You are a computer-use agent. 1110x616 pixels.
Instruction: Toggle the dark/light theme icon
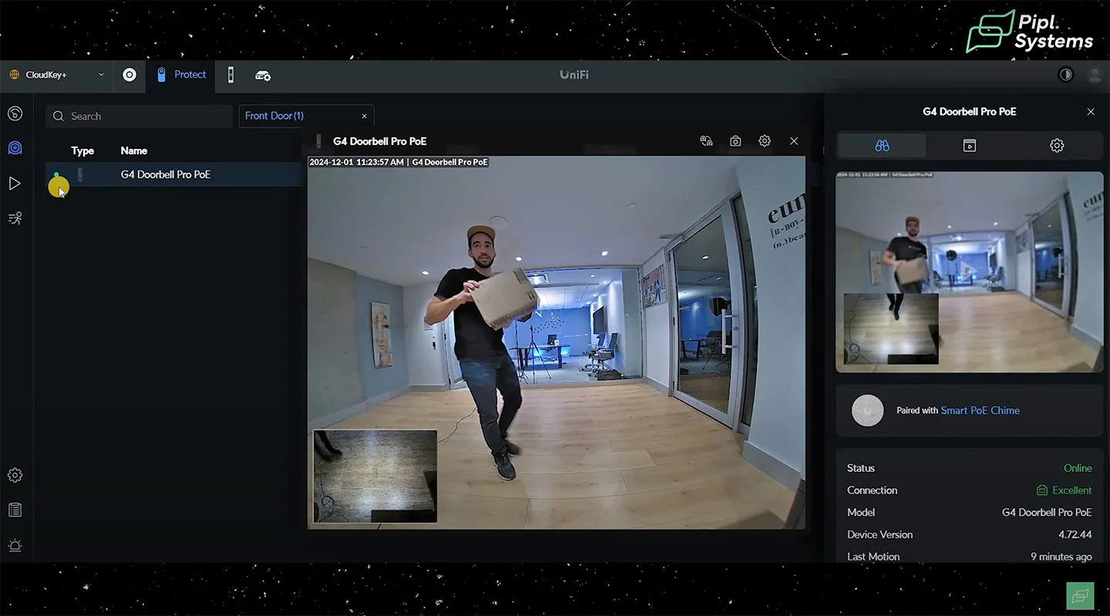(1066, 75)
